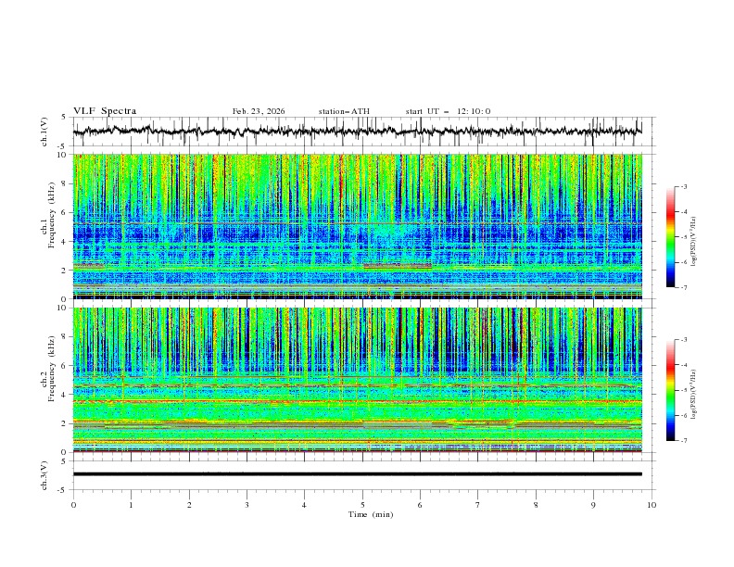Click the ch.2 "Frequency (kHz)" axis label
This screenshot has height=567, width=734.
tap(51, 369)
